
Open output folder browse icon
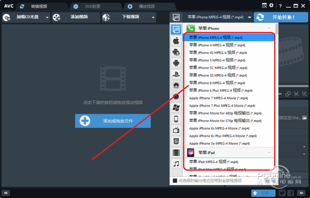(x=305, y=118)
